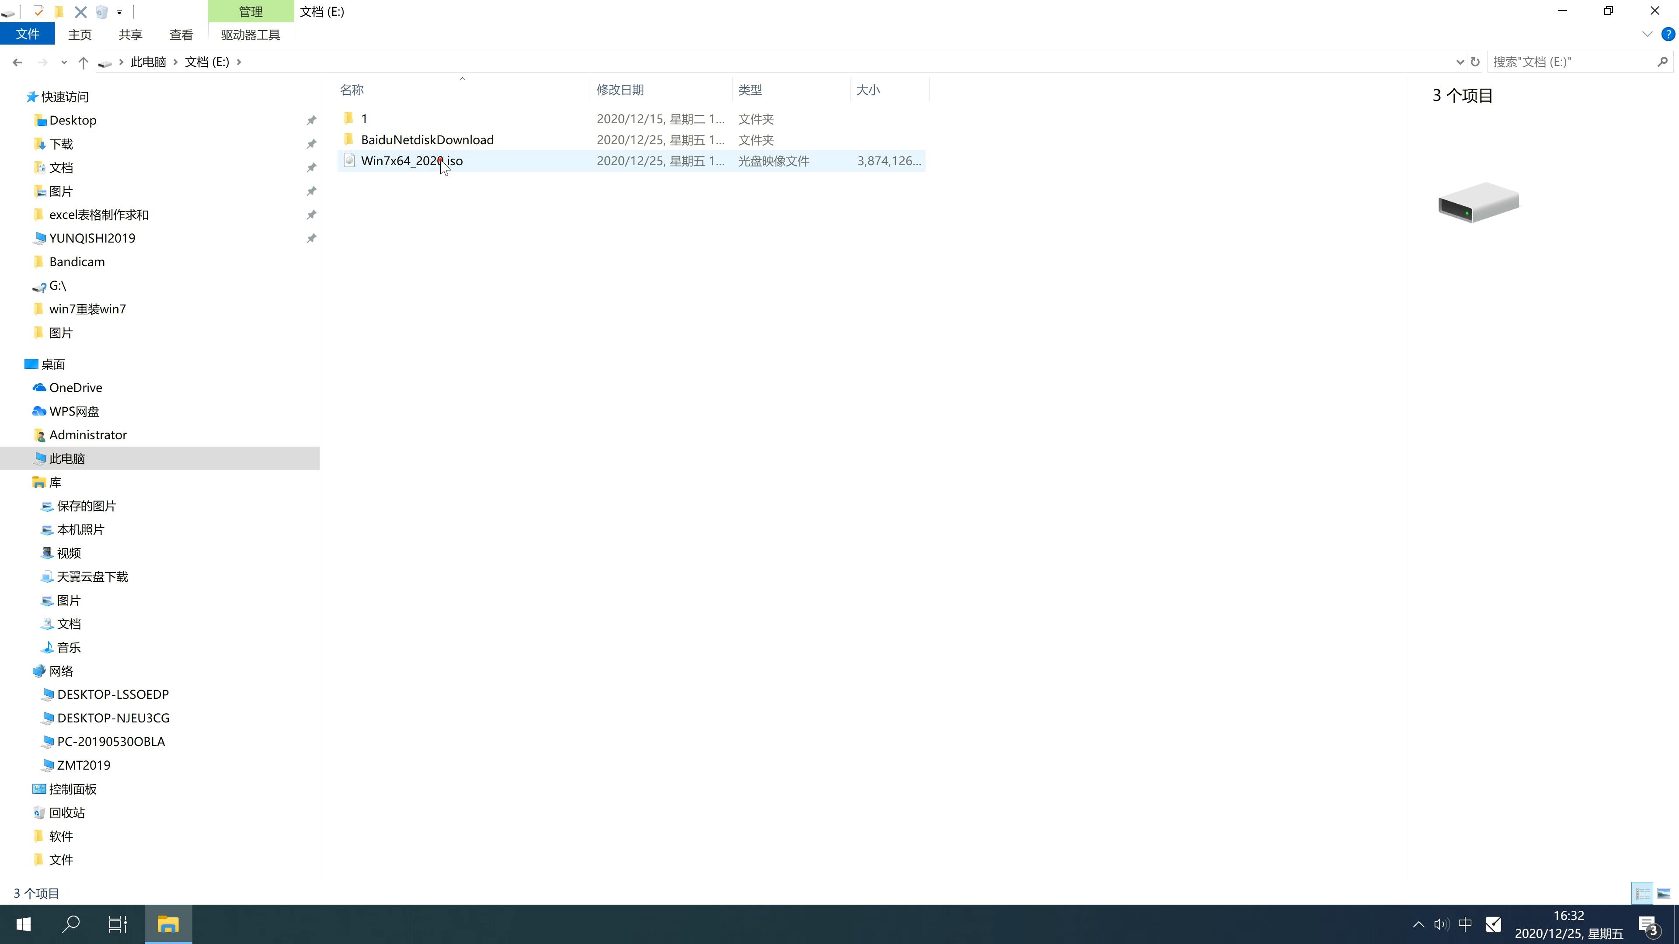This screenshot has height=944, width=1679.
Task: Select the Win7x64_2020 ISO file
Action: pyautogui.click(x=412, y=160)
